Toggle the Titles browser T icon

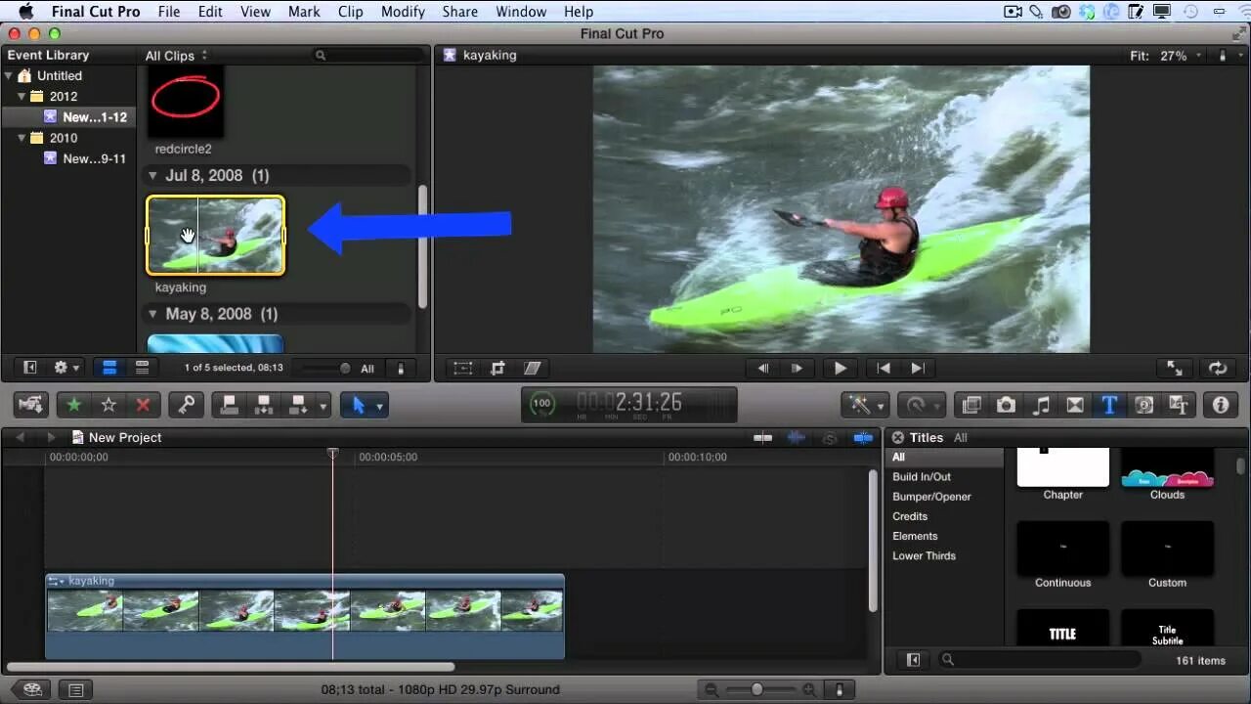[1109, 405]
